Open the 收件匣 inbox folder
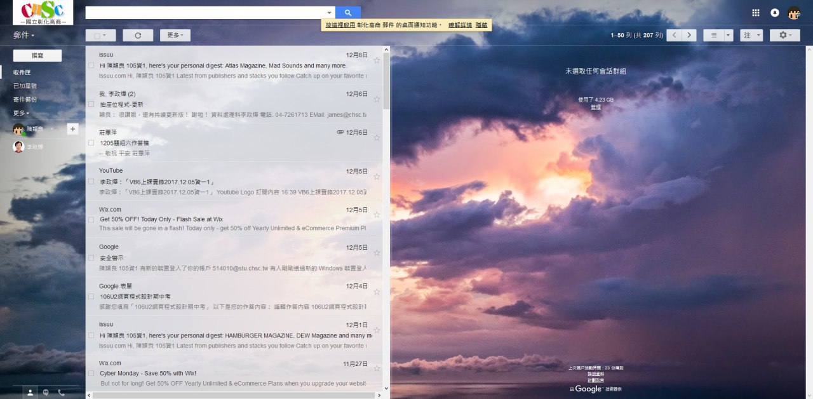This screenshot has height=399, width=813. pyautogui.click(x=22, y=72)
